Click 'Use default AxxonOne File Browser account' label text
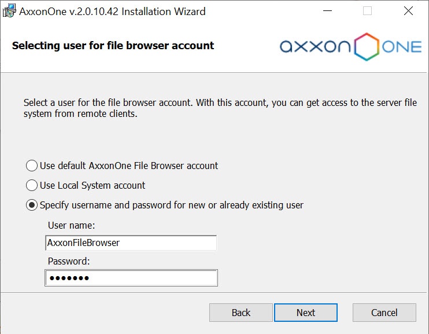The image size is (429, 334). (129, 166)
